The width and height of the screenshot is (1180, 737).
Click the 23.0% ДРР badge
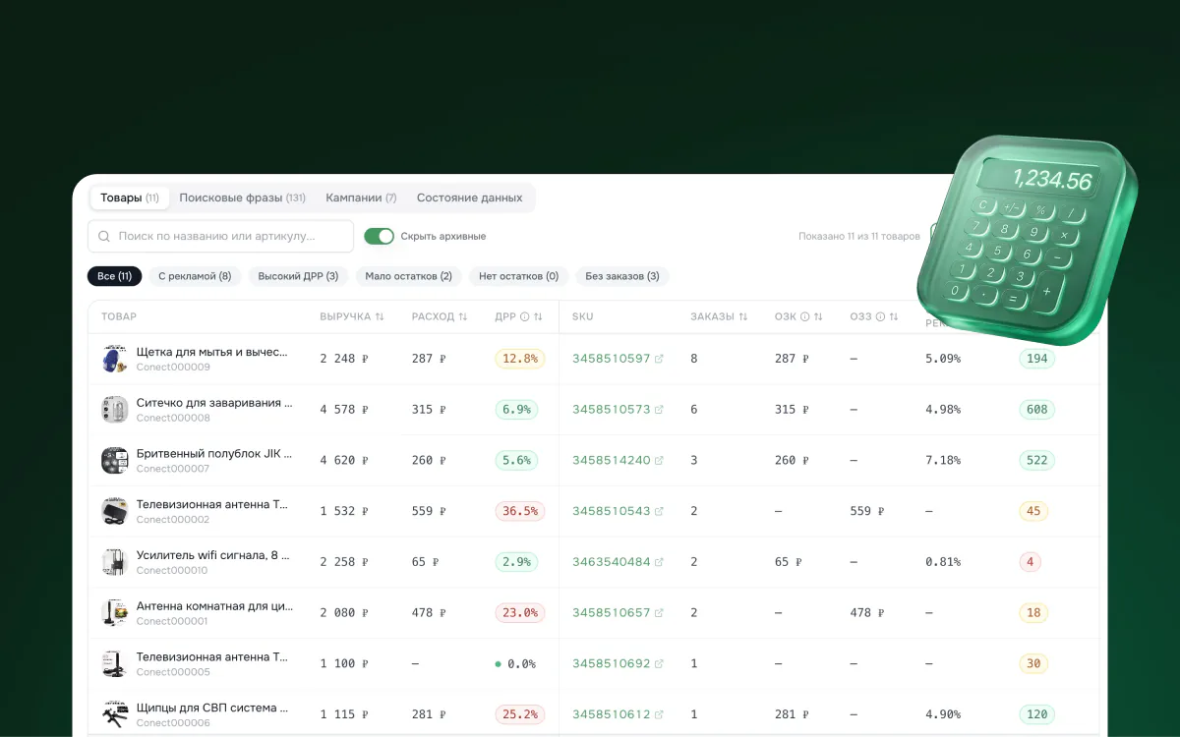tap(520, 613)
